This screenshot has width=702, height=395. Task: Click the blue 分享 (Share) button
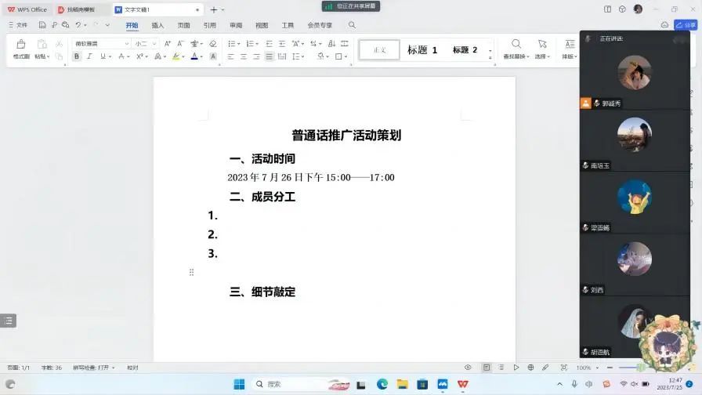click(x=686, y=25)
